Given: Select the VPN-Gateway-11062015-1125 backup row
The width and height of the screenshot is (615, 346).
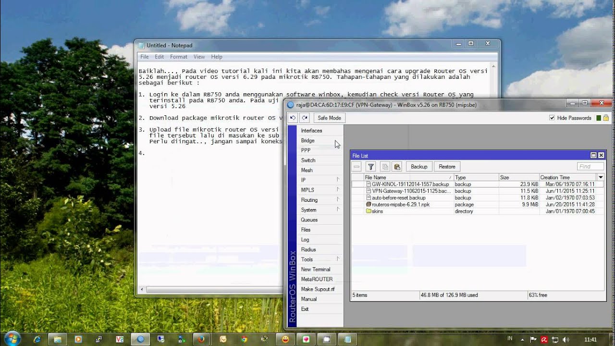Looking at the screenshot, I should pyautogui.click(x=478, y=191).
